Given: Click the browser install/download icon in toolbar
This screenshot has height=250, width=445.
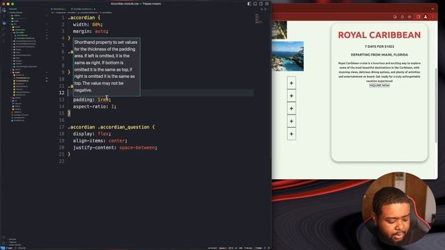Looking at the screenshot, I should click(x=395, y=17).
